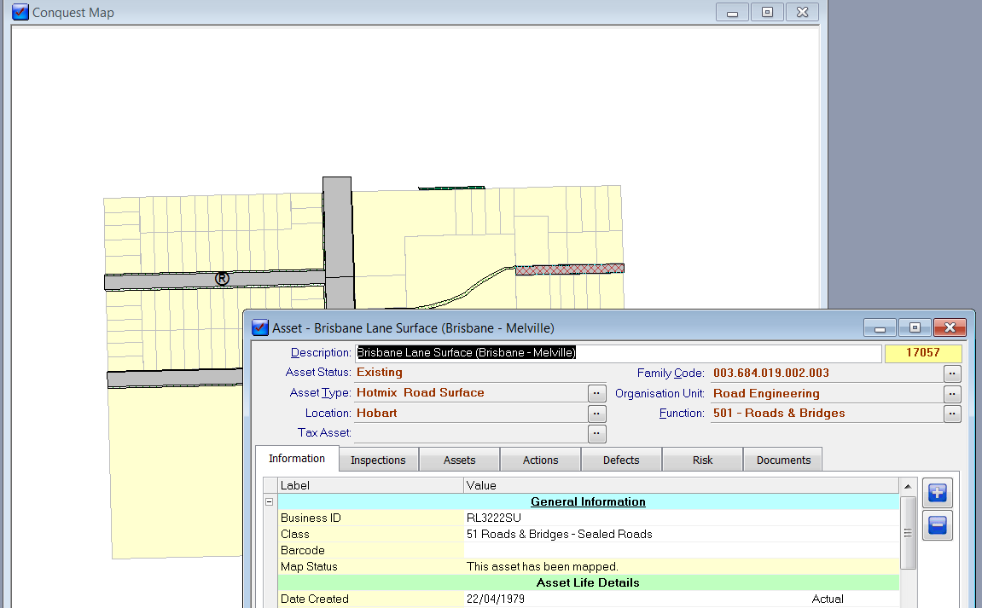
Task: Click the blue minus remove-row button
Action: [x=937, y=524]
